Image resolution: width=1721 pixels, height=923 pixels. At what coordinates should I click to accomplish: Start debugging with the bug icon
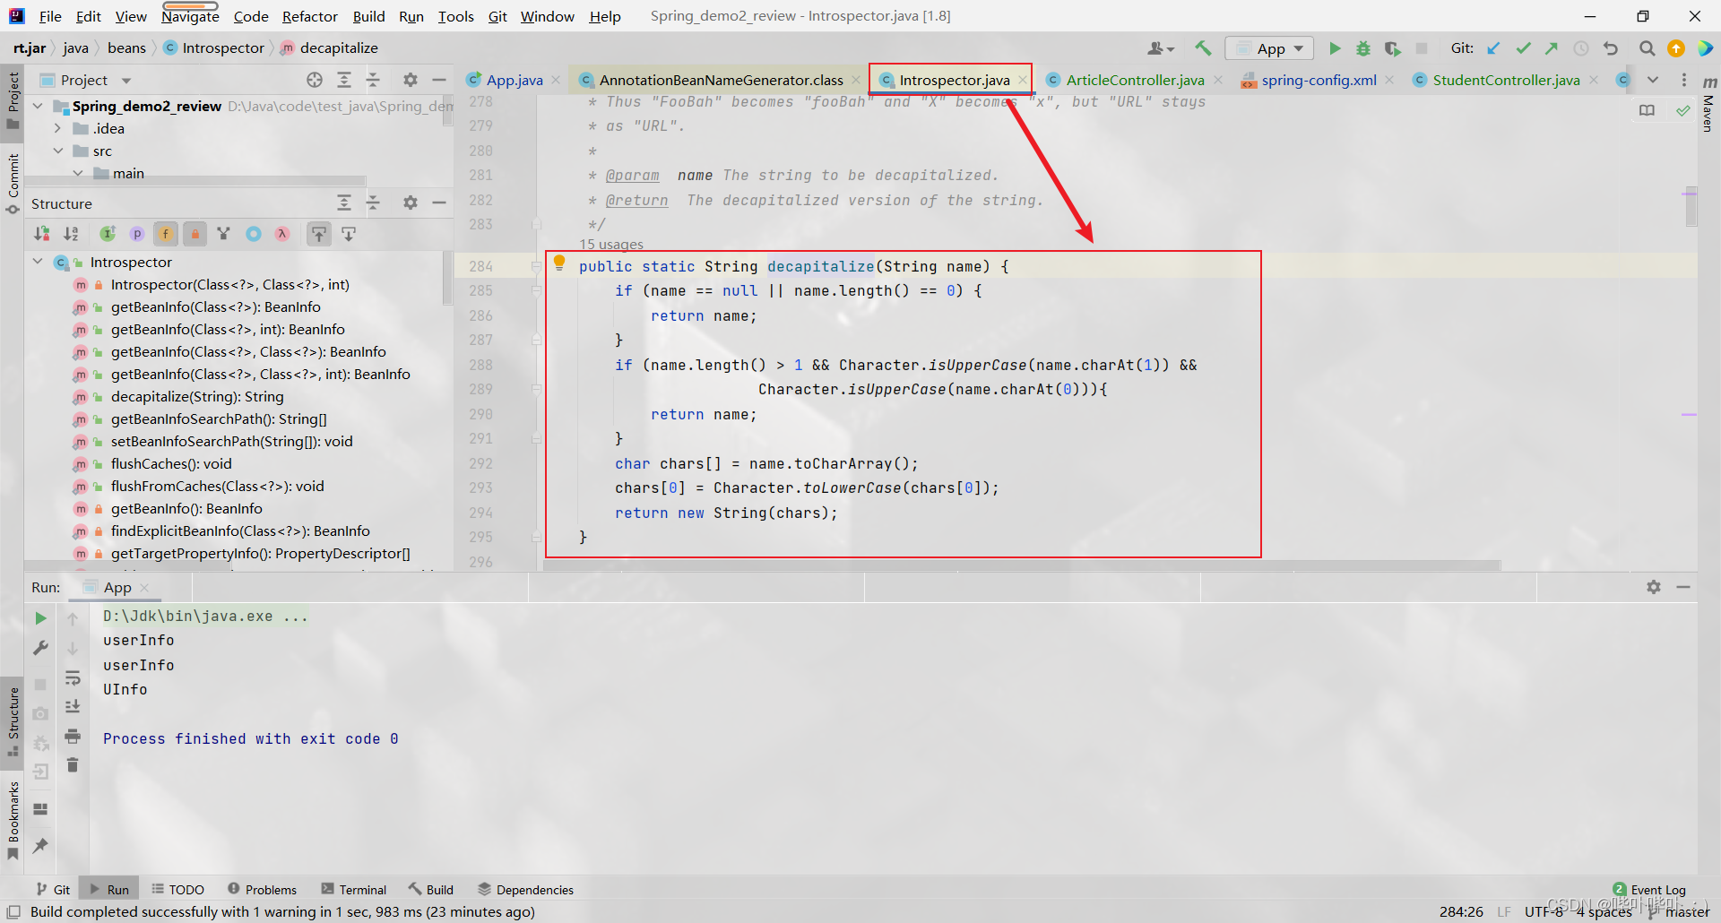click(1363, 48)
